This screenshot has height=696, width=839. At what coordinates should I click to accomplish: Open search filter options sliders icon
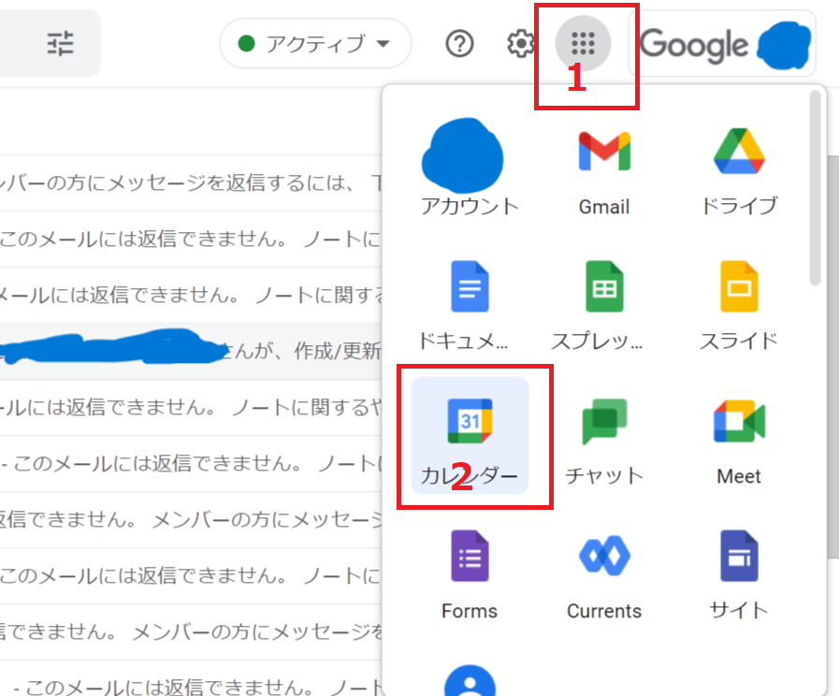click(x=61, y=43)
